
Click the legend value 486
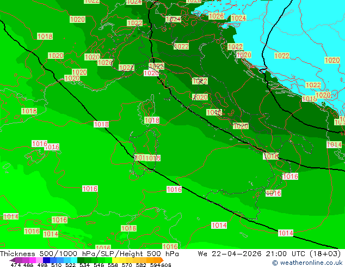point(28,265)
